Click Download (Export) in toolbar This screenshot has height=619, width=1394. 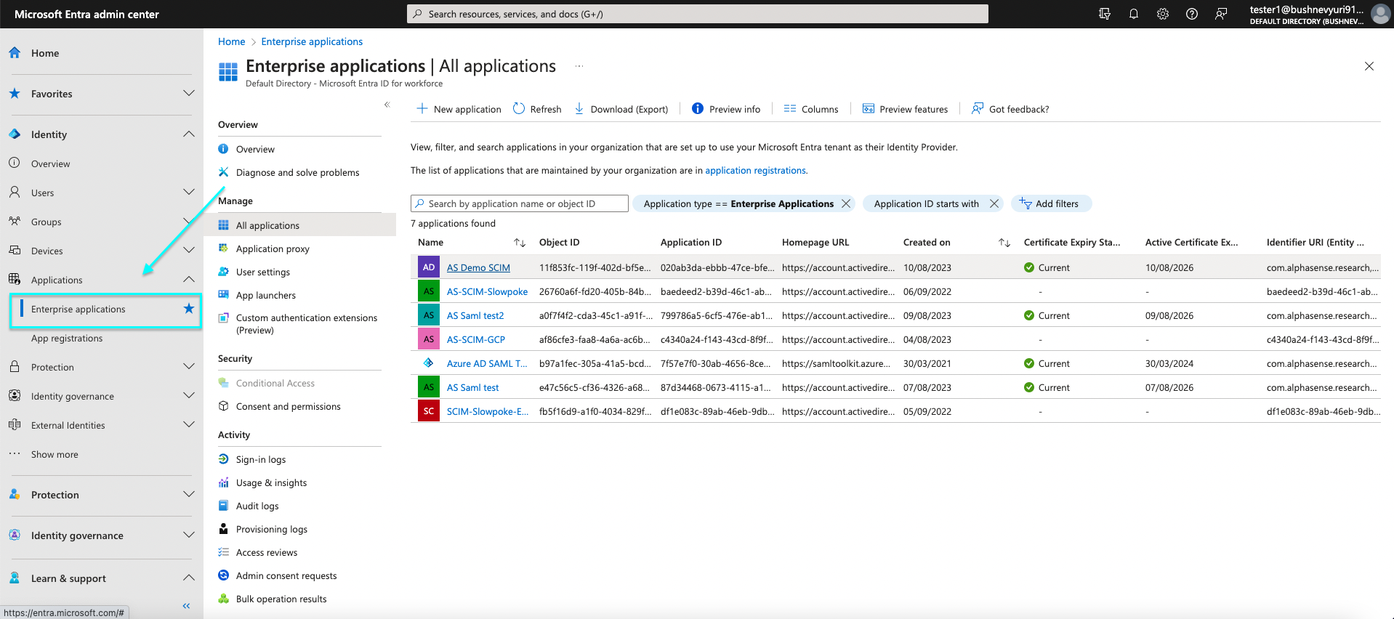click(621, 109)
